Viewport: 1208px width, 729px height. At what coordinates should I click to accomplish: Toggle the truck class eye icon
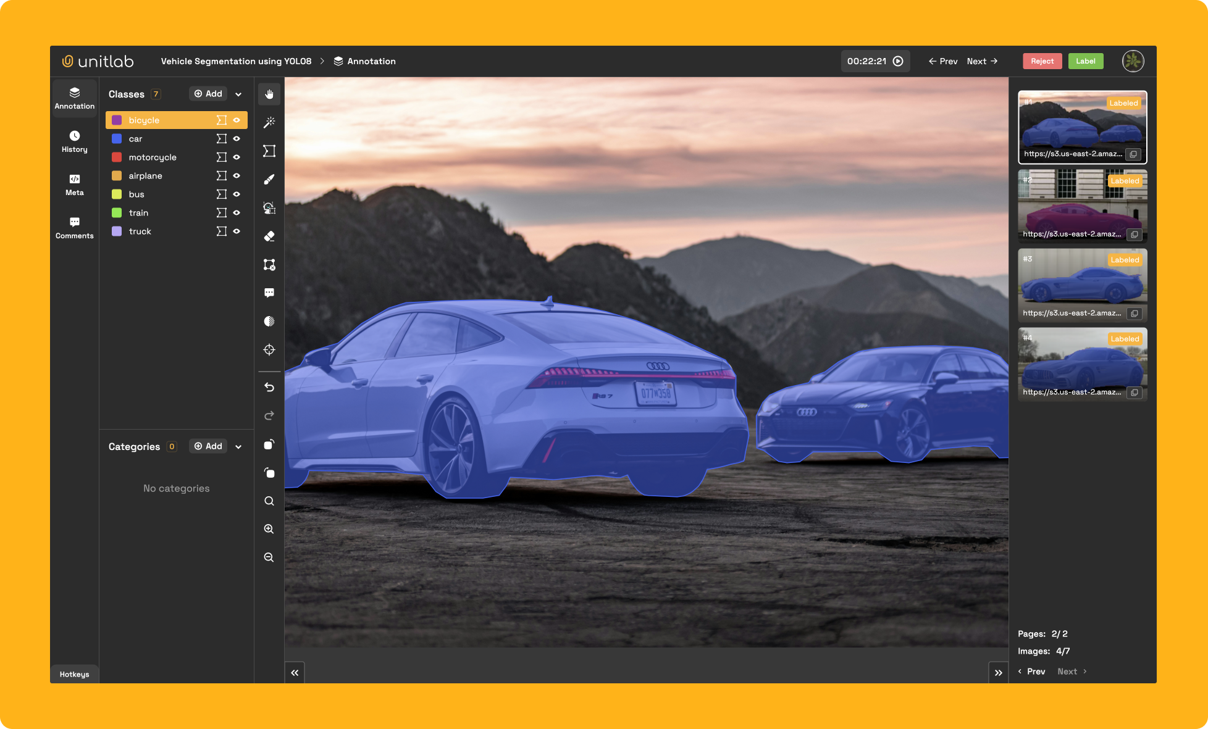pyautogui.click(x=237, y=231)
